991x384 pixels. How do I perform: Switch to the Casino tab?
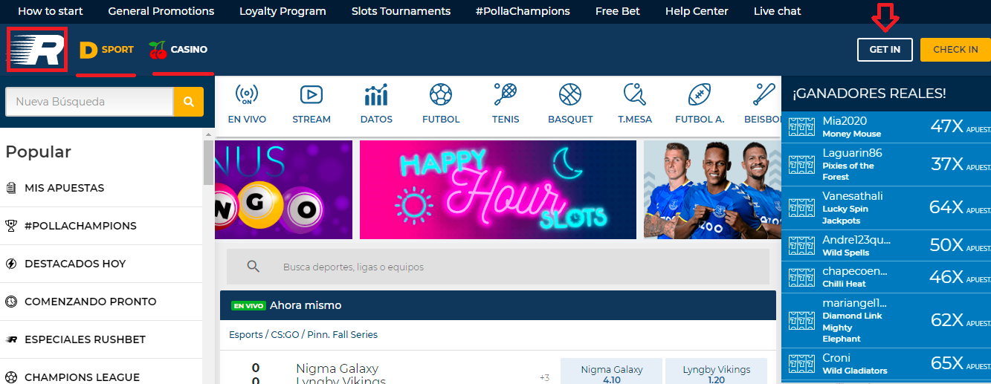click(178, 50)
